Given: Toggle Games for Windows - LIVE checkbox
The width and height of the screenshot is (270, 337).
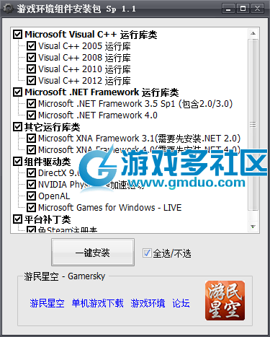Looking at the screenshot, I should tap(32, 208).
